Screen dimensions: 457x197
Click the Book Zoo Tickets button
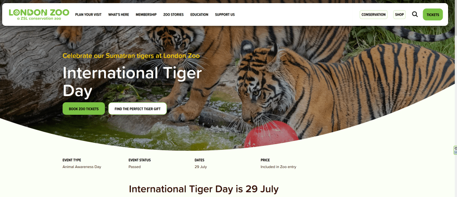point(84,109)
